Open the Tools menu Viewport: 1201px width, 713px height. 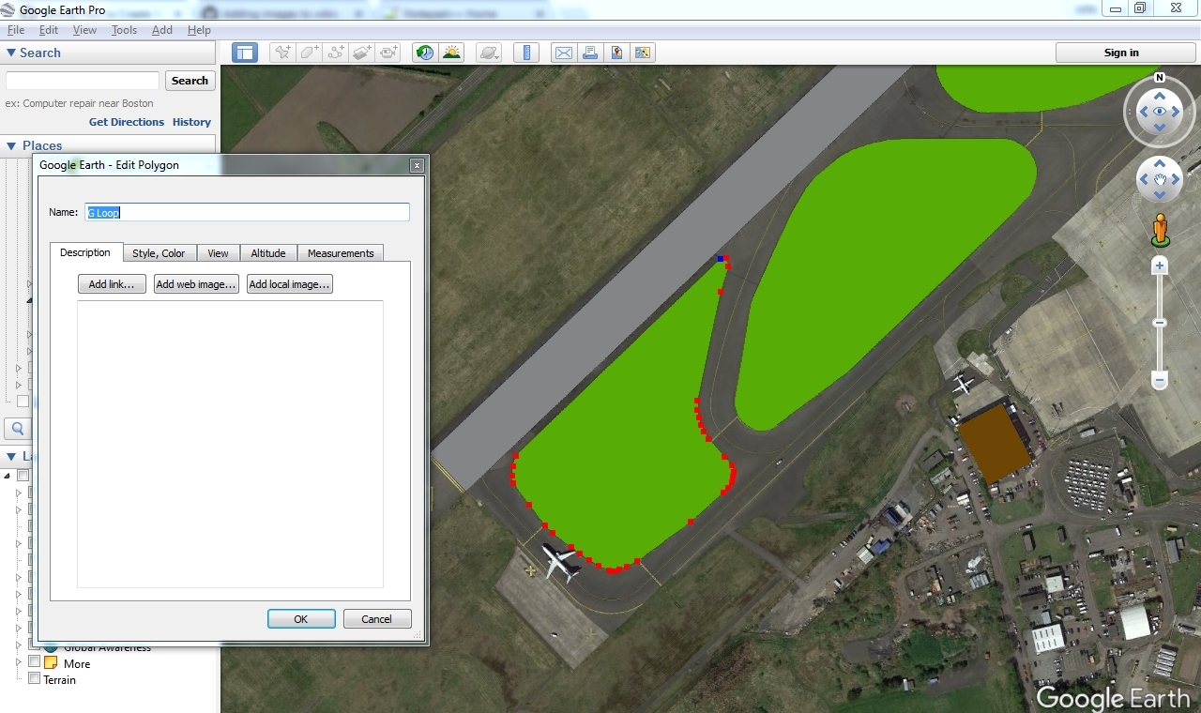coord(124,30)
